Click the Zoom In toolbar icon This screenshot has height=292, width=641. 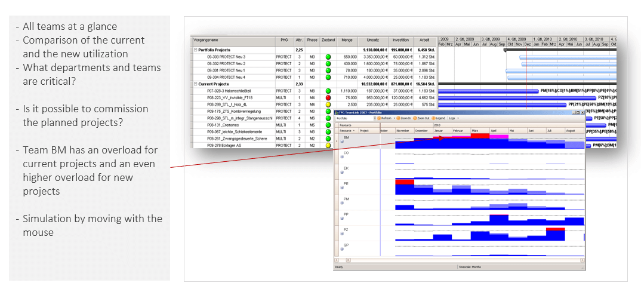coord(399,118)
